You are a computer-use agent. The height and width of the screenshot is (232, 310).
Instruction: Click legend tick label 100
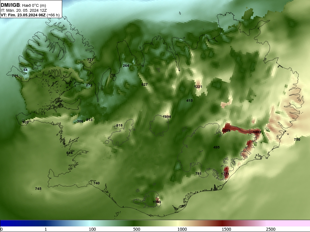point(92,229)
